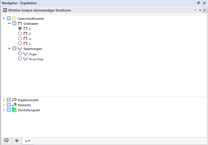Expand the Elemente tree node
Viewport: 208px width, 145px height.
pyautogui.click(x=4, y=105)
